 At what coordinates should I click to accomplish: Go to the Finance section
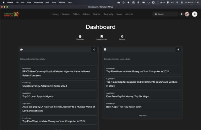pos(96,14)
